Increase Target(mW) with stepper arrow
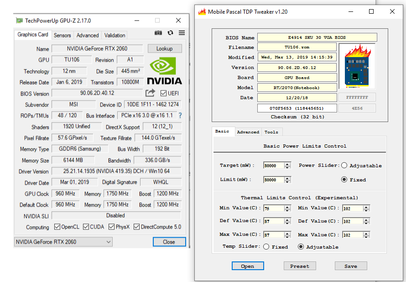The image size is (406, 282). [287, 164]
